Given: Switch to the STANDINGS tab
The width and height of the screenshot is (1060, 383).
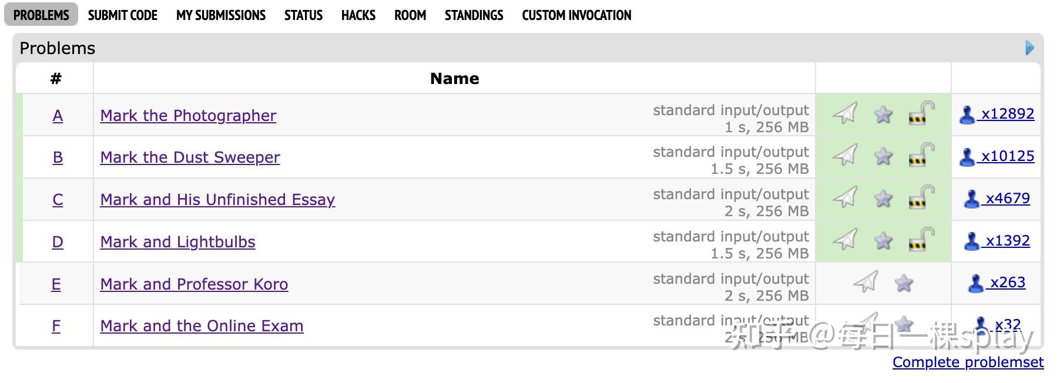Looking at the screenshot, I should [x=474, y=15].
